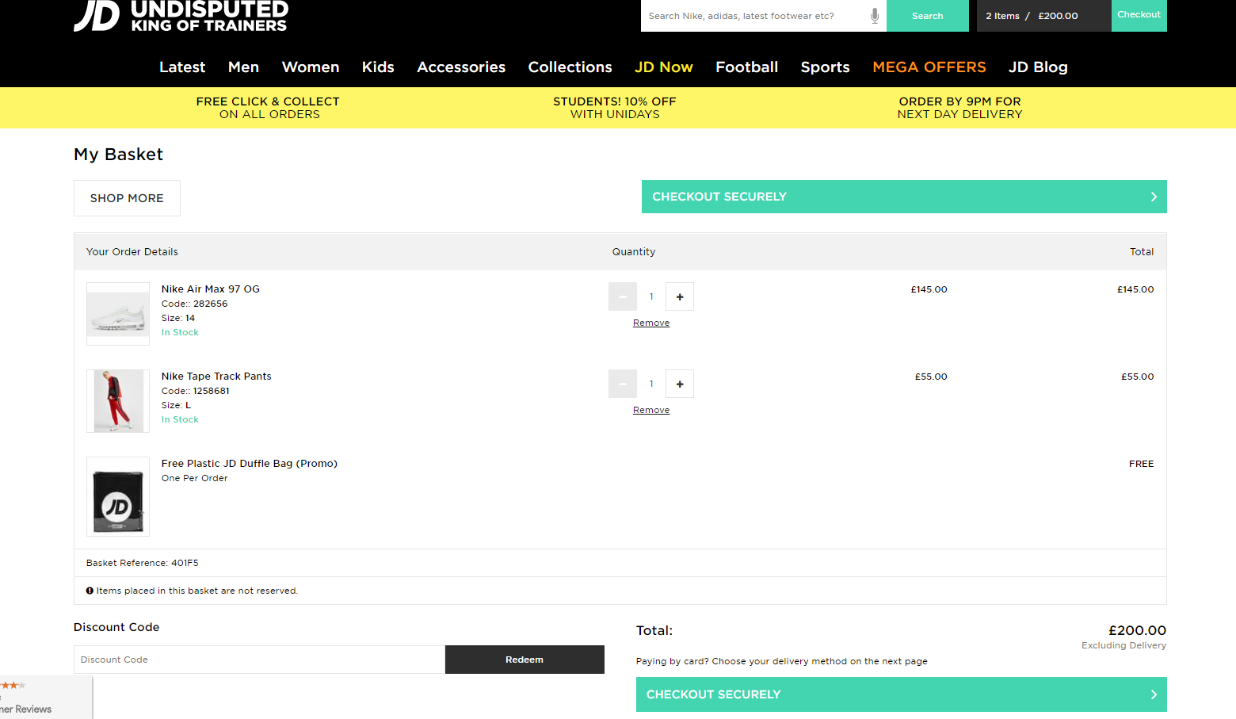Click the My Basket heading
This screenshot has width=1236, height=719.
point(119,155)
